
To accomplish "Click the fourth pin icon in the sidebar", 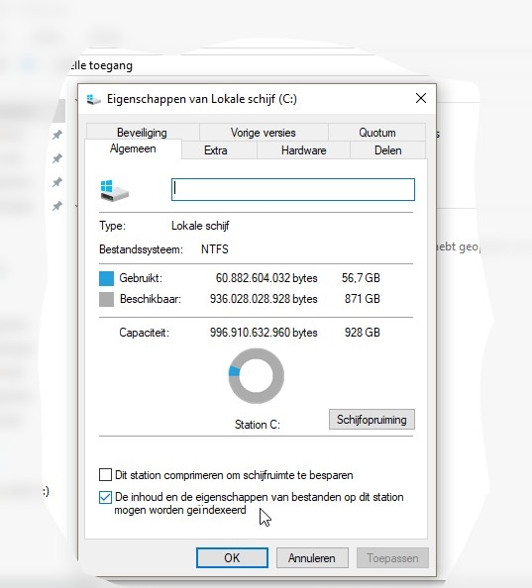I will [57, 206].
